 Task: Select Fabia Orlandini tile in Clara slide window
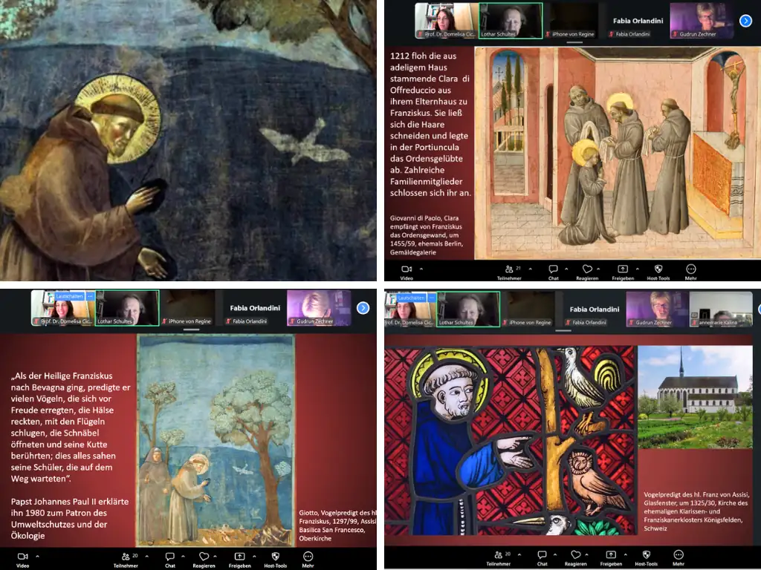[x=638, y=21]
